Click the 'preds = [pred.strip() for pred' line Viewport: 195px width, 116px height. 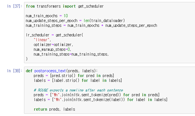[x=74, y=76]
